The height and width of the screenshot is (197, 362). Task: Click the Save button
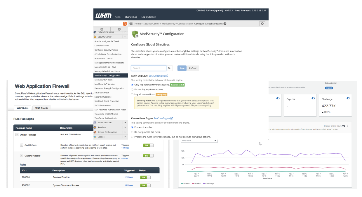[x=182, y=68]
